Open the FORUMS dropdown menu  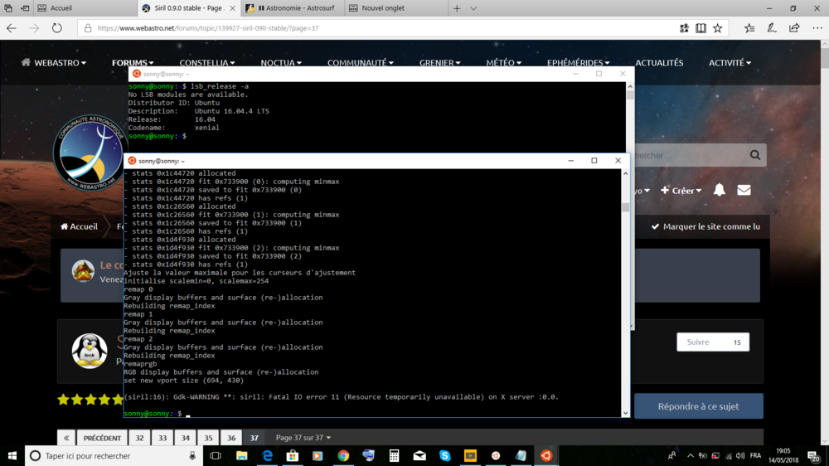[132, 62]
